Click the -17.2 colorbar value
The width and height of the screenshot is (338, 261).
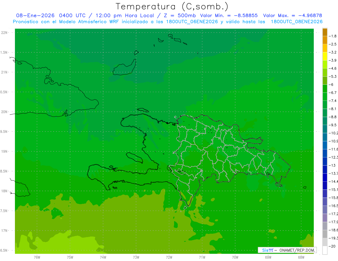click(x=333, y=214)
